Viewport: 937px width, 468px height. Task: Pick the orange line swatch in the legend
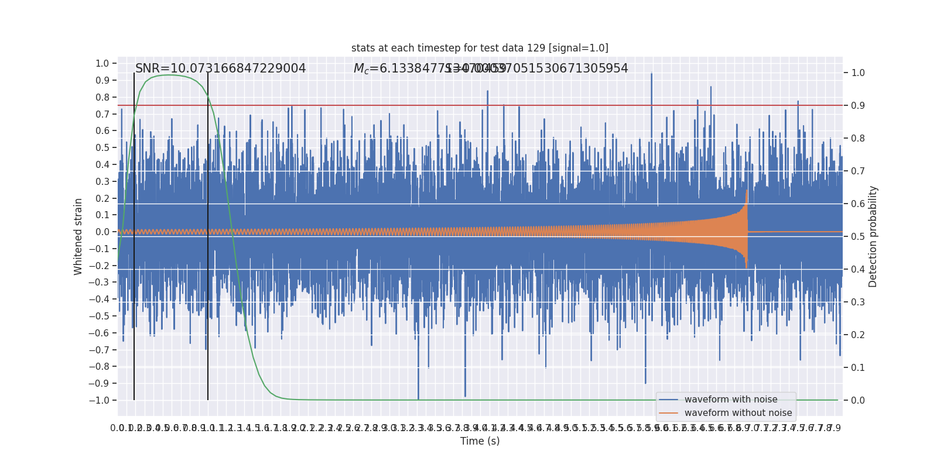[669, 413]
